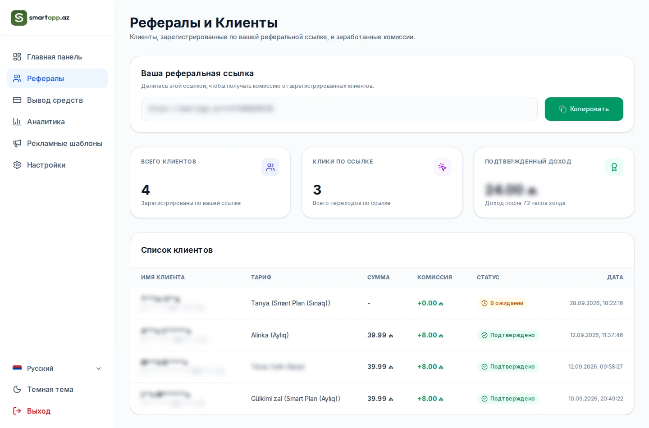Click date 10.09.2026, 20:49:22
Image resolution: width=649 pixels, height=428 pixels.
(595, 399)
